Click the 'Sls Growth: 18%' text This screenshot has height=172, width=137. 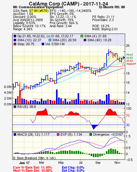coord(62,20)
